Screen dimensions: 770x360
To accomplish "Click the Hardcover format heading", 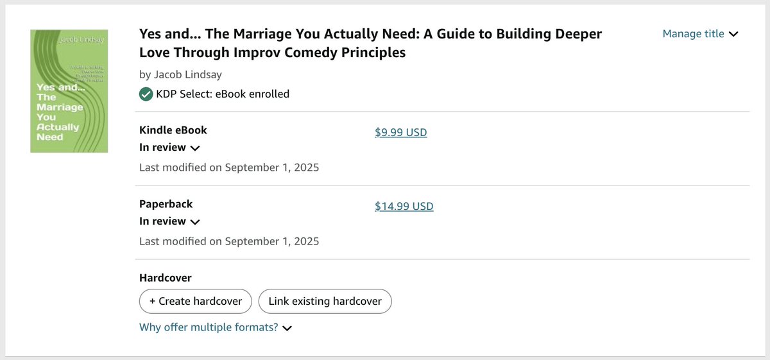I will point(165,278).
